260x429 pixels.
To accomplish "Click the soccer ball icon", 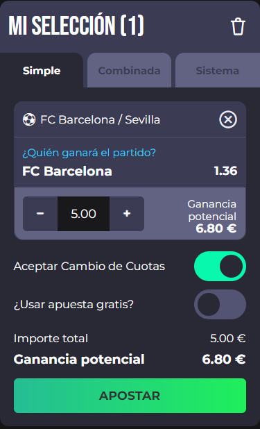I will click(x=29, y=120).
